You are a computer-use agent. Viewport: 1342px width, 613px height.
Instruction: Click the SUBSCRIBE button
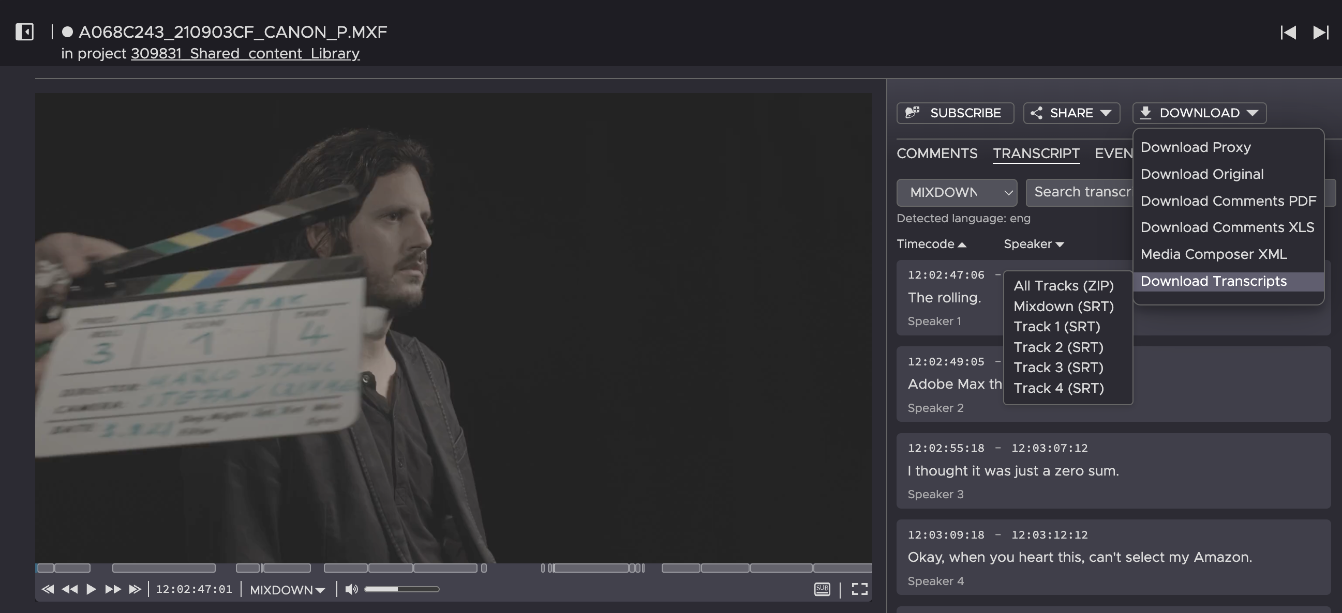(x=955, y=113)
